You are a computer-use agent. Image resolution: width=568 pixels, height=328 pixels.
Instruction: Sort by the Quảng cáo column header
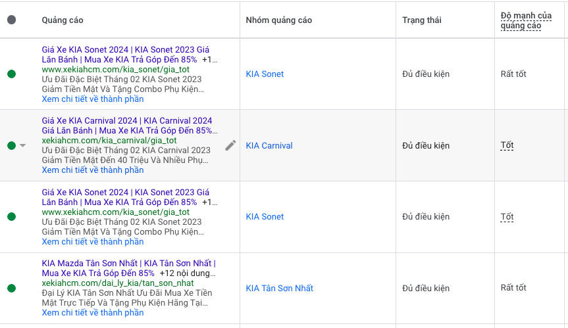pos(63,20)
